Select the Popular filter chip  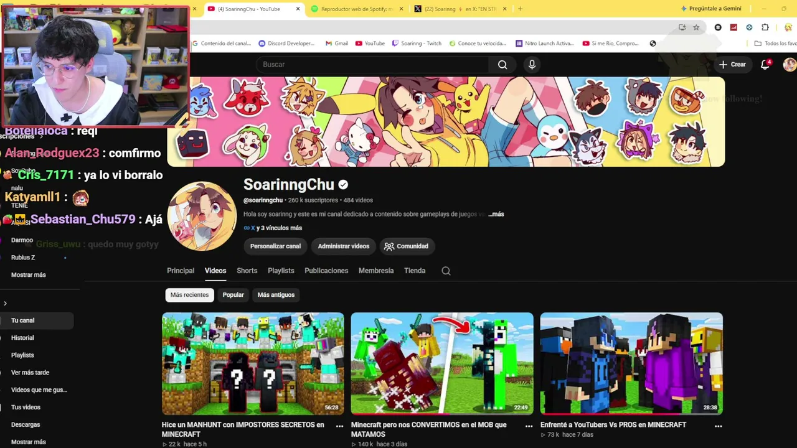233,295
